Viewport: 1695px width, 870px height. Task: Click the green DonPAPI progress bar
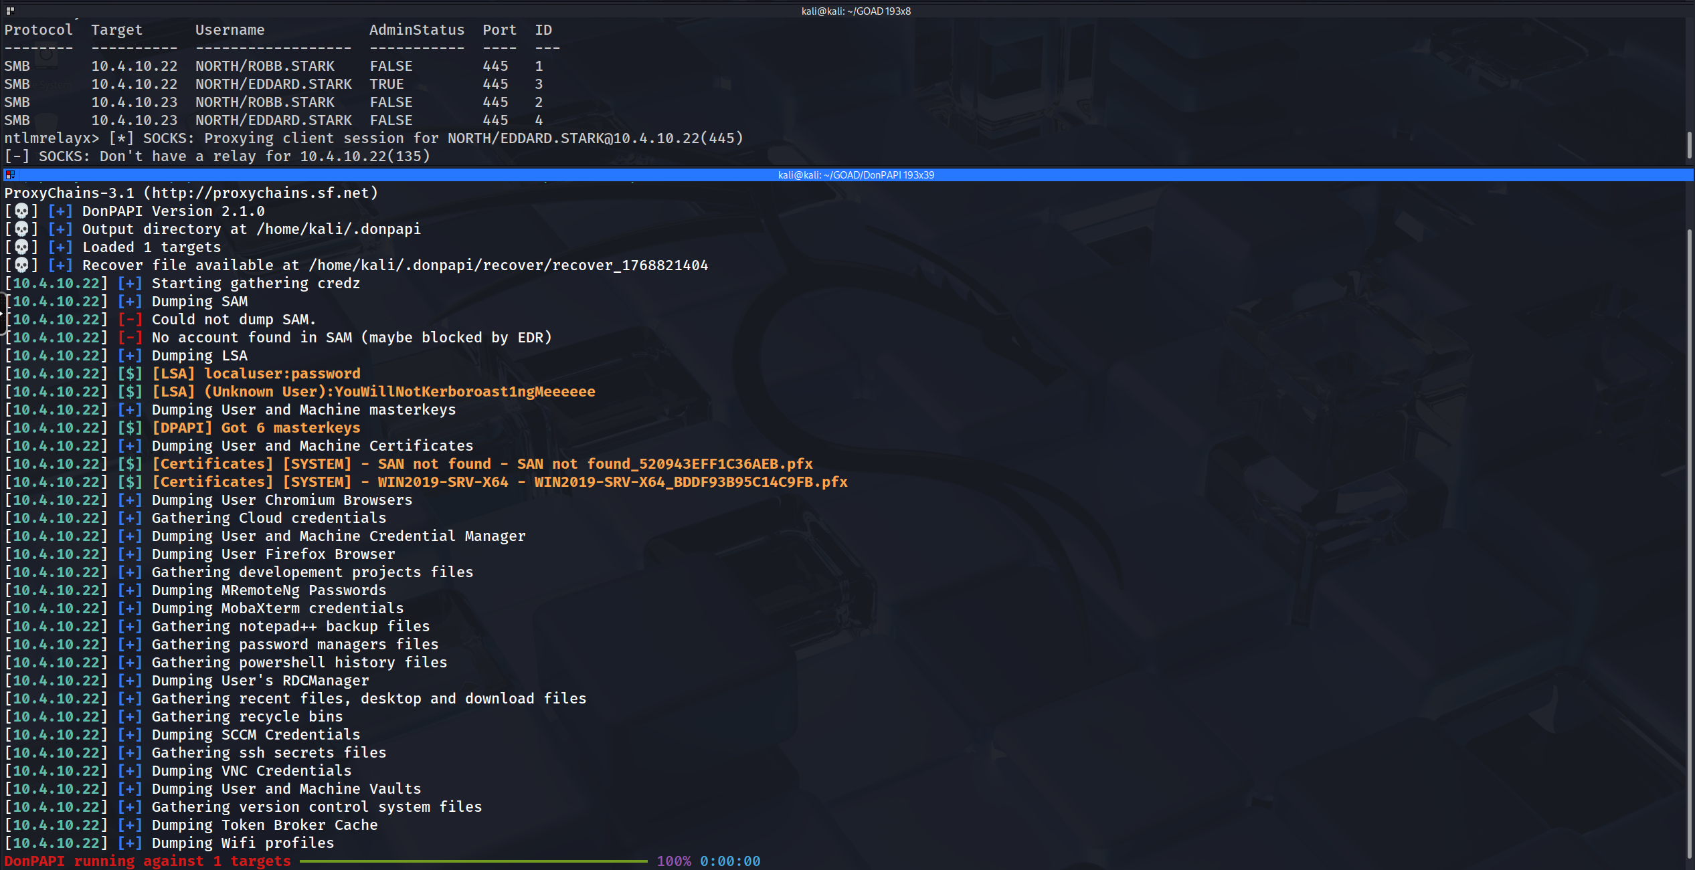click(473, 861)
